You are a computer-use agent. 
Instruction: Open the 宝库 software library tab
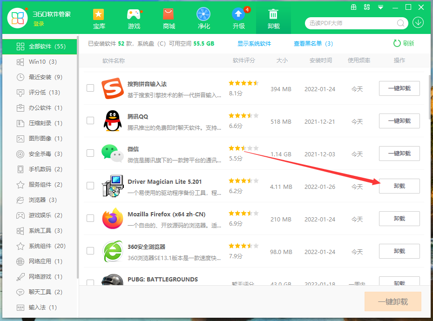click(x=99, y=19)
